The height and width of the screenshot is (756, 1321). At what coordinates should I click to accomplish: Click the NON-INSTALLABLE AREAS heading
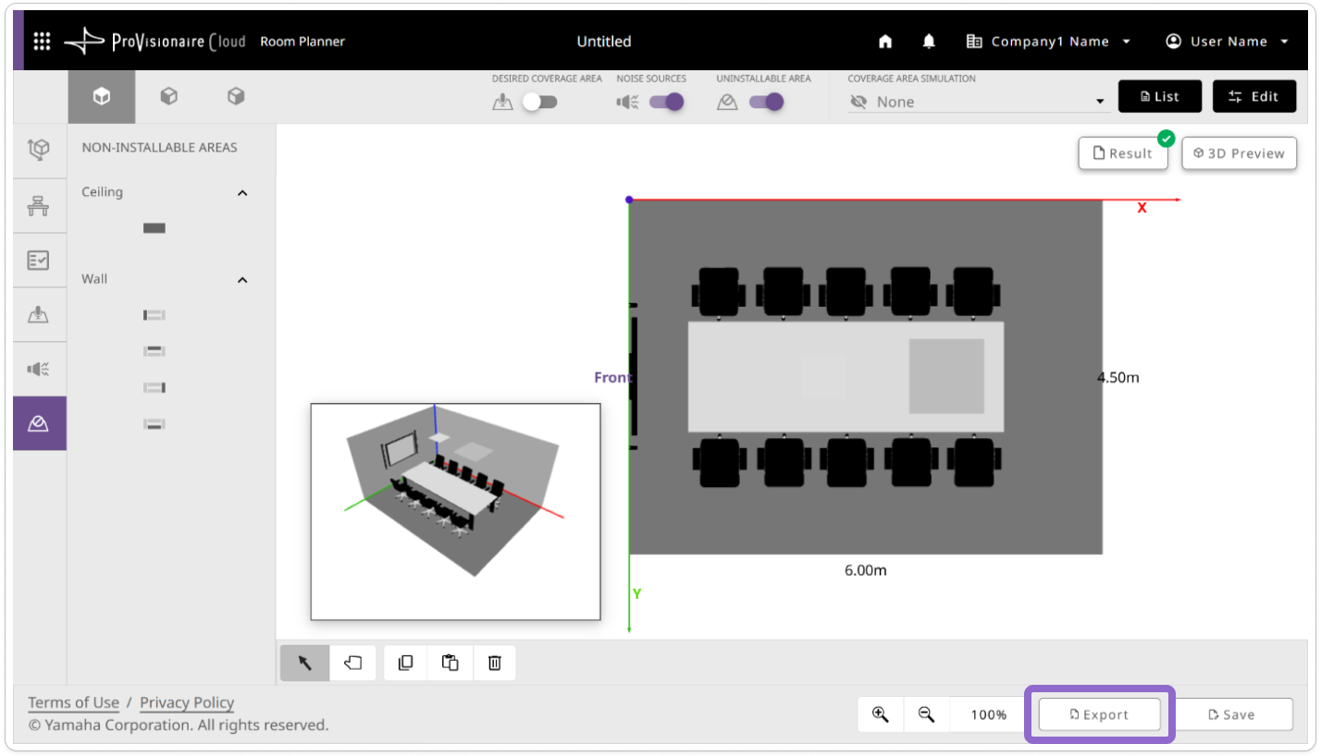pos(159,147)
